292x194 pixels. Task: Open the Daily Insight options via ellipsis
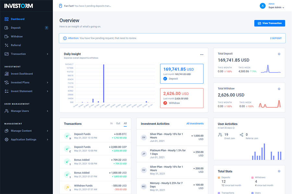pos(202,54)
